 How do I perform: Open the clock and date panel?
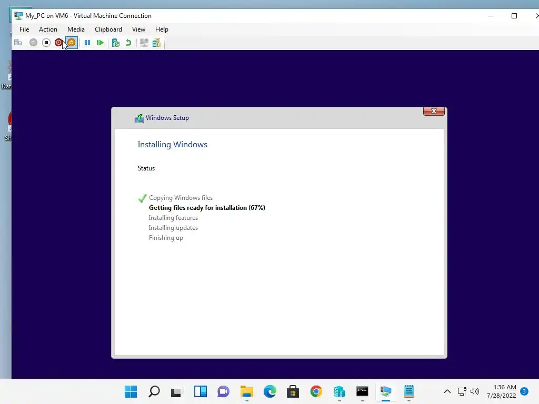[x=502, y=391]
